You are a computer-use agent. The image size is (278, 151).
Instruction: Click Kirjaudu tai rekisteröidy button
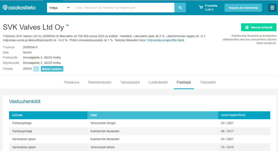[243, 8]
